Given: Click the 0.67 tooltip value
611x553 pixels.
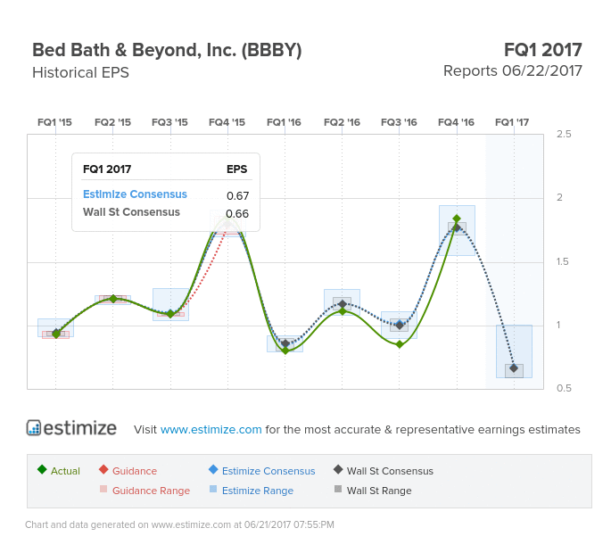Looking at the screenshot, I should [x=237, y=195].
